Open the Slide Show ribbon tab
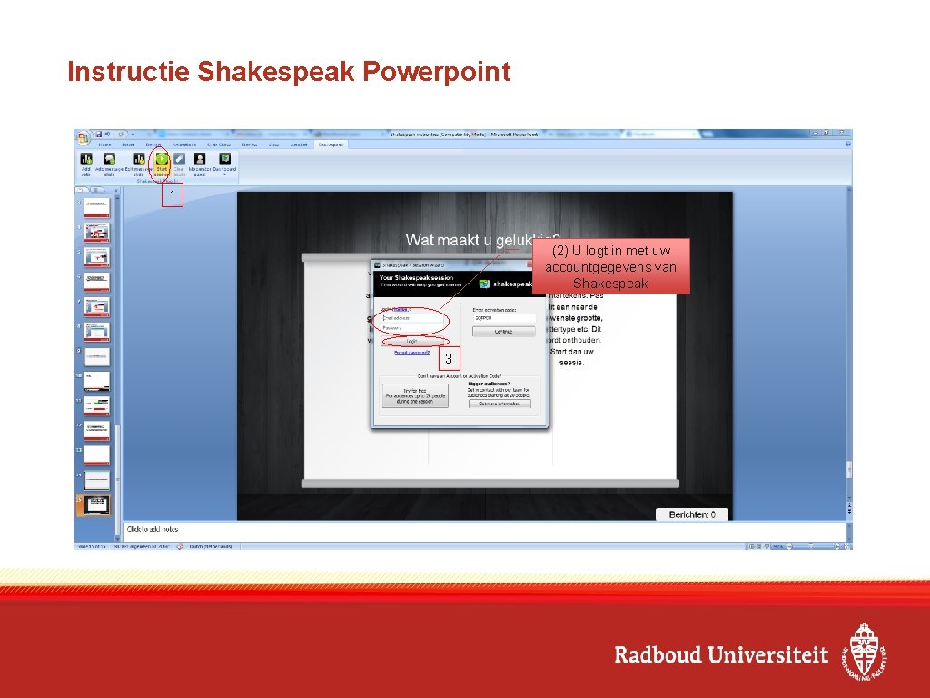The height and width of the screenshot is (698, 930). [219, 145]
